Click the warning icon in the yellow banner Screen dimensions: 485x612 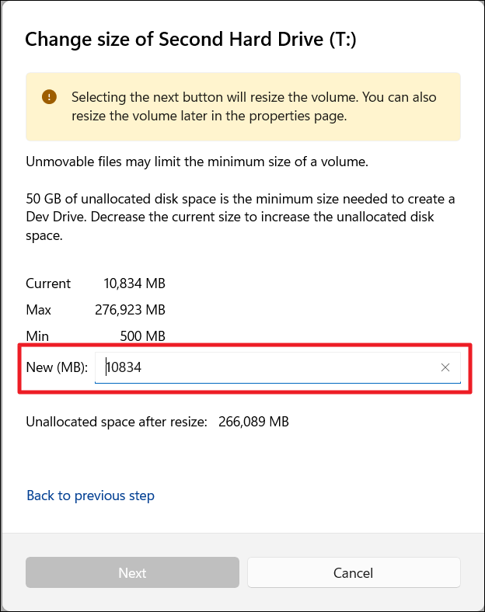tap(50, 97)
